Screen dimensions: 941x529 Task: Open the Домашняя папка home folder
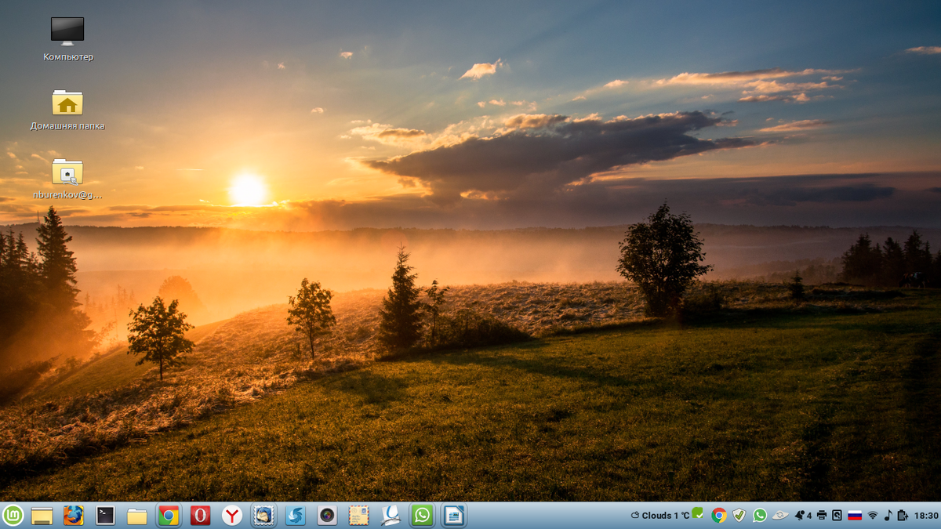coord(67,109)
